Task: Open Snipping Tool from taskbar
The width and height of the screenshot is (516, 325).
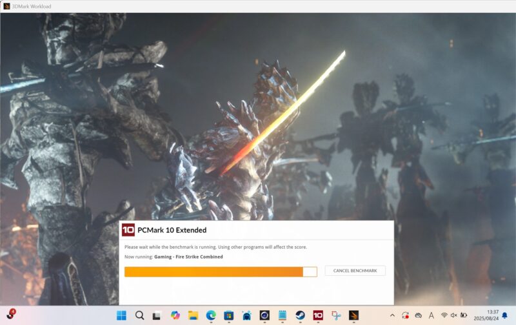Action: click(x=336, y=315)
